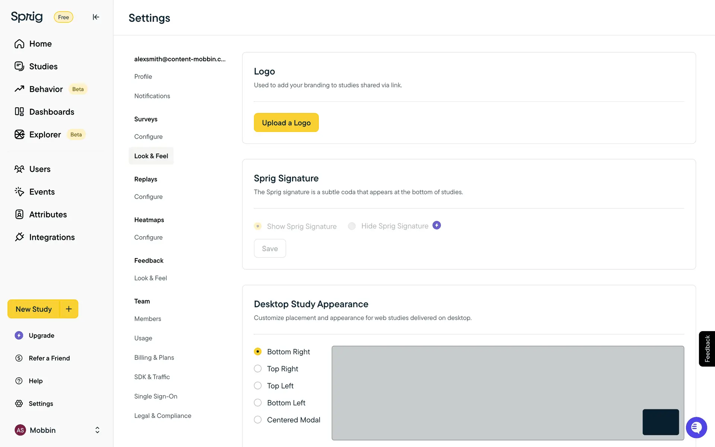Viewport: 715px width, 447px height.
Task: Go to Notifications settings page
Action: point(152,96)
